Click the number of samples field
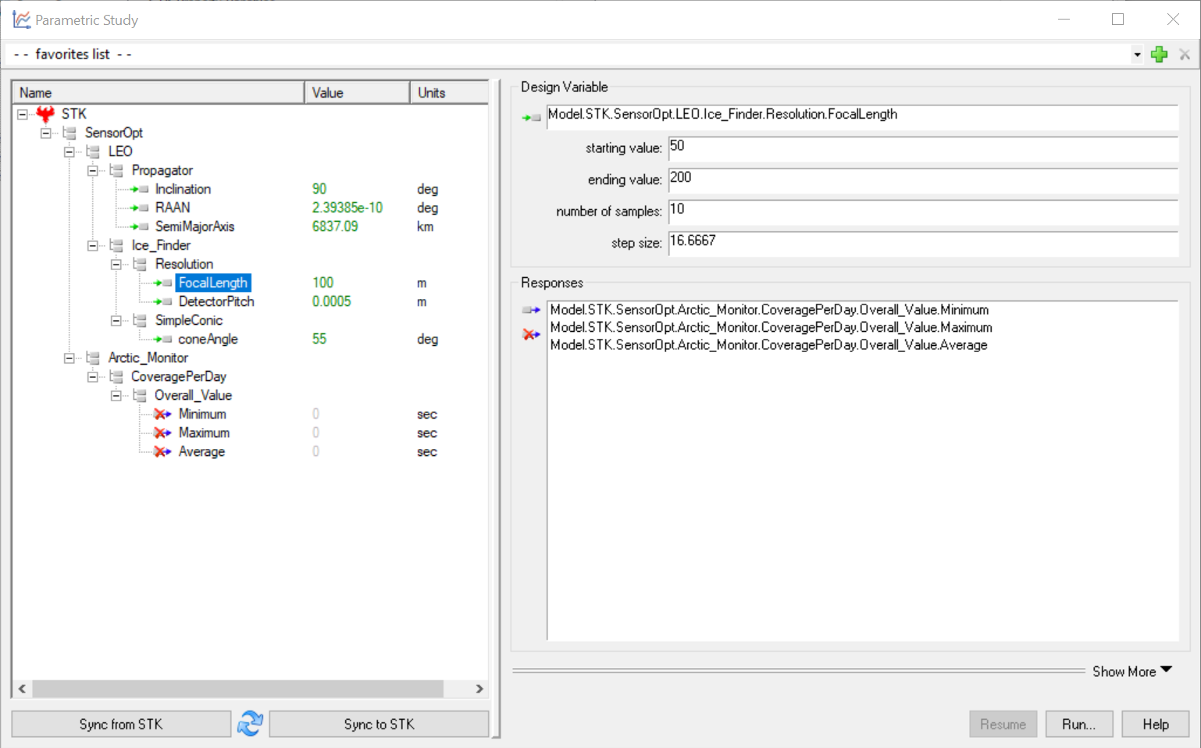The height and width of the screenshot is (748, 1201). point(923,211)
